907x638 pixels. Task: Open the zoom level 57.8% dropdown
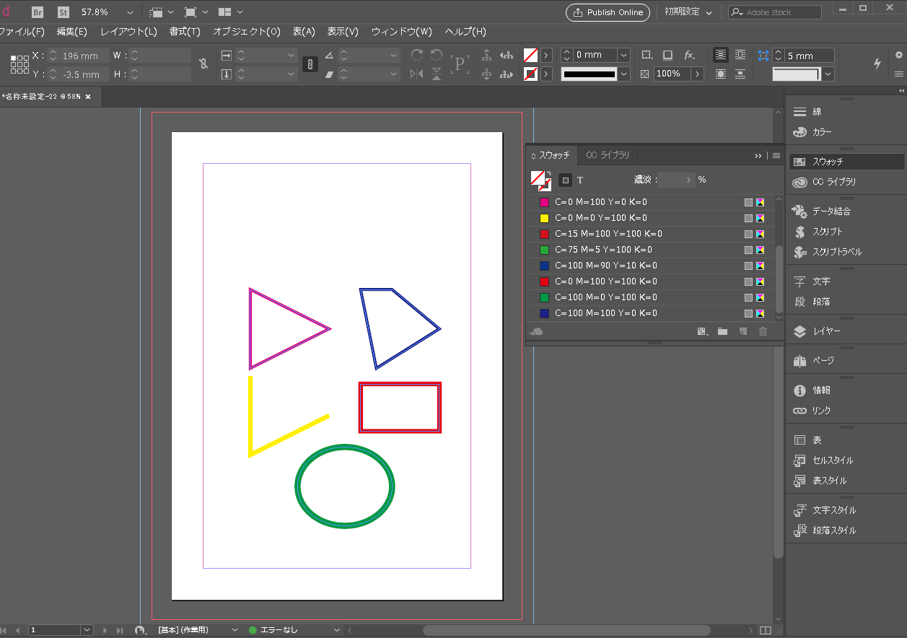[130, 12]
